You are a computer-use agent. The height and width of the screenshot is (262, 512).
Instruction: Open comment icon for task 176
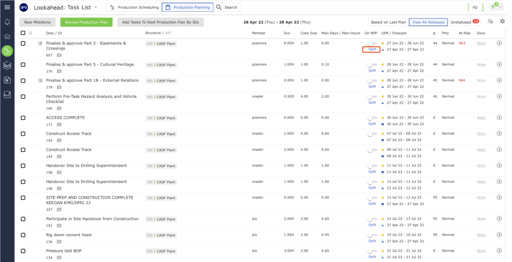[59, 71]
